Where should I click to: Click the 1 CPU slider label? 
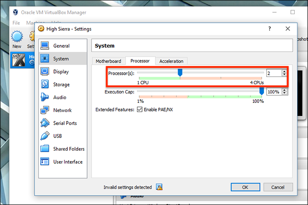point(143,83)
